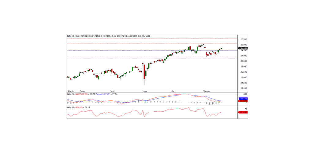Screen dimensions: 313x159
Task: Select the 22,000 price axis label
Action: (x=244, y=78)
